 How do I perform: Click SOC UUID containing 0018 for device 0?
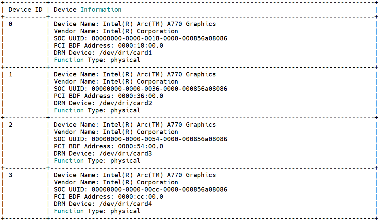click(159, 38)
